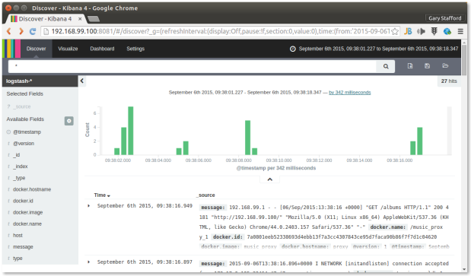Screen dimensions: 471x276
Task: Bookmark page with star icon
Action: tap(395, 31)
